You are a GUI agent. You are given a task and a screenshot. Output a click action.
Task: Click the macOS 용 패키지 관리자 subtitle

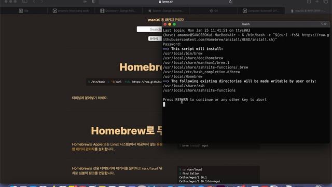point(166,20)
